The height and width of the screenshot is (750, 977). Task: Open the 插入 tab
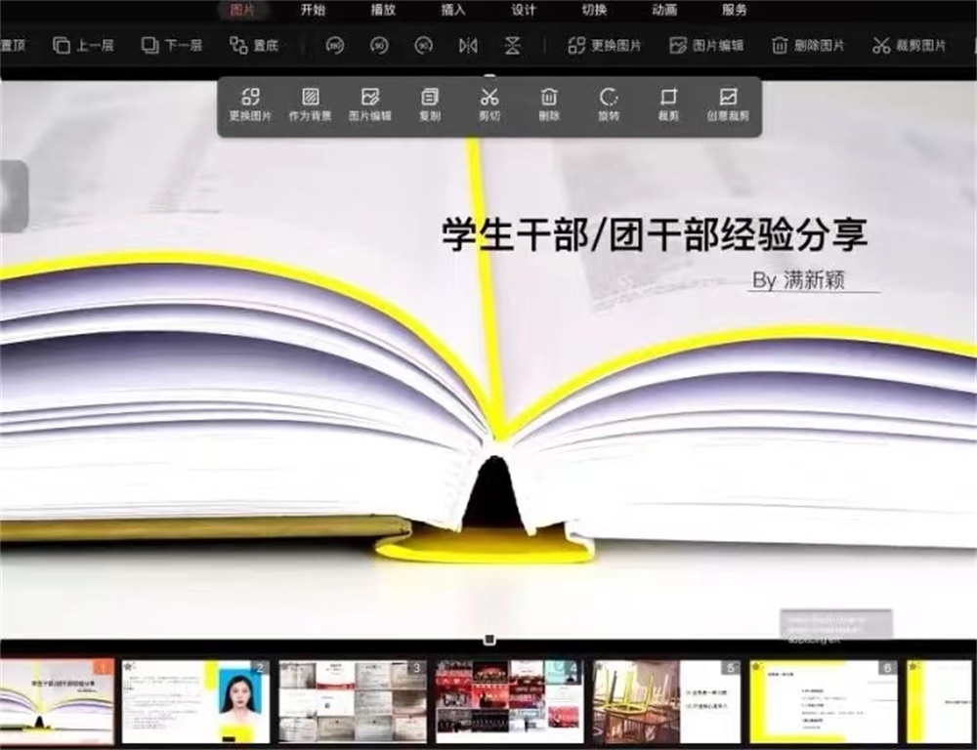pyautogui.click(x=453, y=10)
